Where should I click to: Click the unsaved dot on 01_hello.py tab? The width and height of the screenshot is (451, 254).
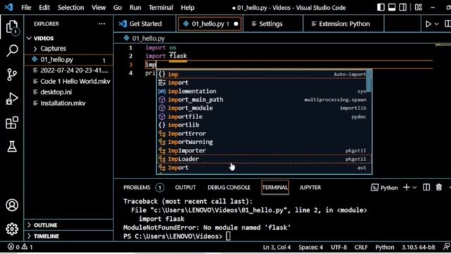click(236, 24)
